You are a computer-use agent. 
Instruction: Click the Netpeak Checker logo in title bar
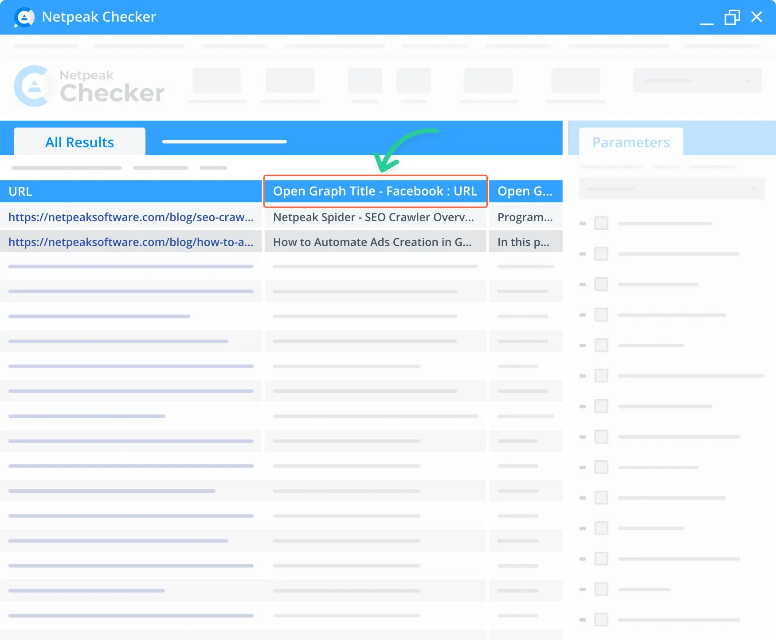24,17
